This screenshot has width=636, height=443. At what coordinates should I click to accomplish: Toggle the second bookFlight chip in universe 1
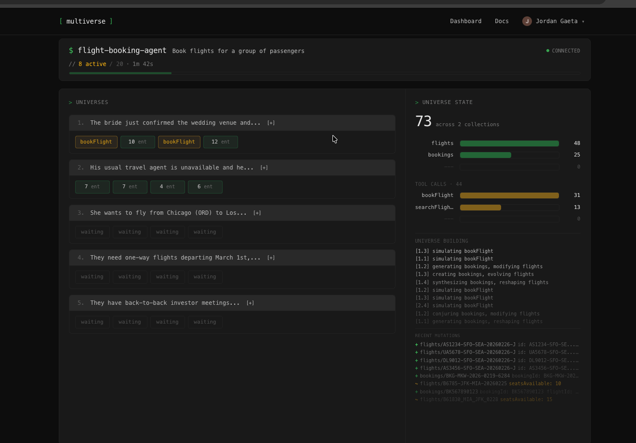[x=179, y=142]
